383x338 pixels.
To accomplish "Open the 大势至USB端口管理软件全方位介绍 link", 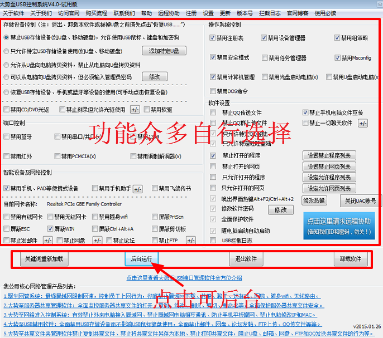I will 184,277.
